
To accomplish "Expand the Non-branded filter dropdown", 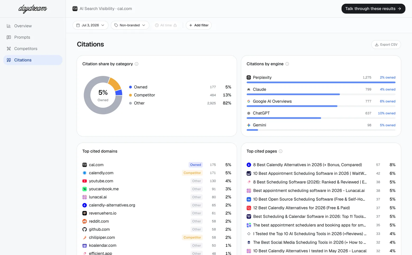I will pyautogui.click(x=130, y=25).
